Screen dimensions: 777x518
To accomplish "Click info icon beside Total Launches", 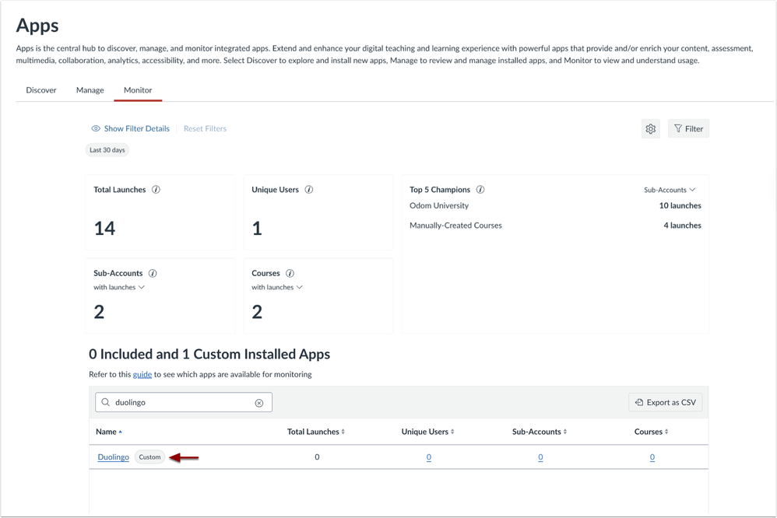I will pyautogui.click(x=156, y=190).
